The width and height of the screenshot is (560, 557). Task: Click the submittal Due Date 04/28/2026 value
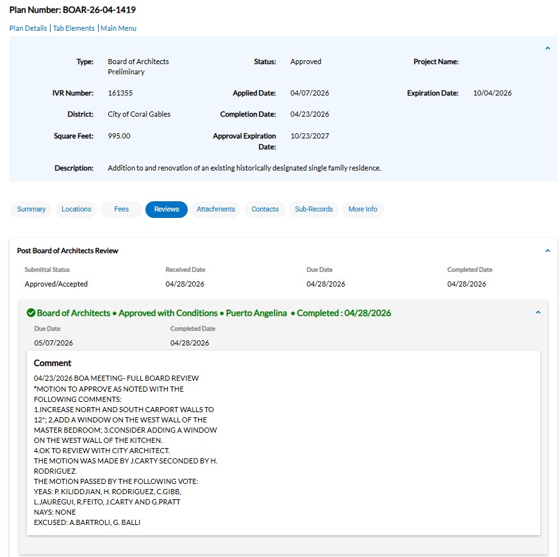click(x=325, y=284)
